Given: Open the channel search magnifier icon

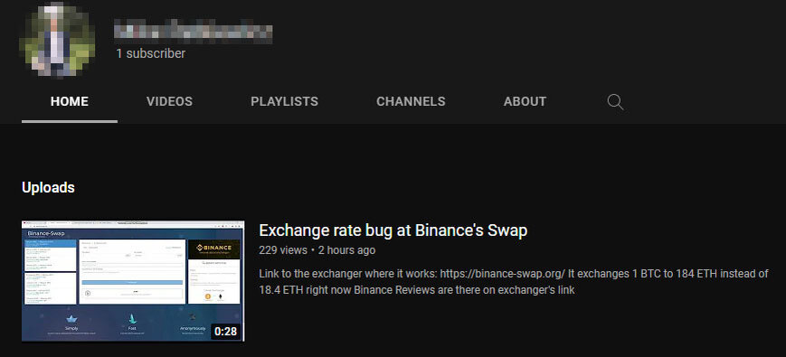Looking at the screenshot, I should [x=615, y=102].
